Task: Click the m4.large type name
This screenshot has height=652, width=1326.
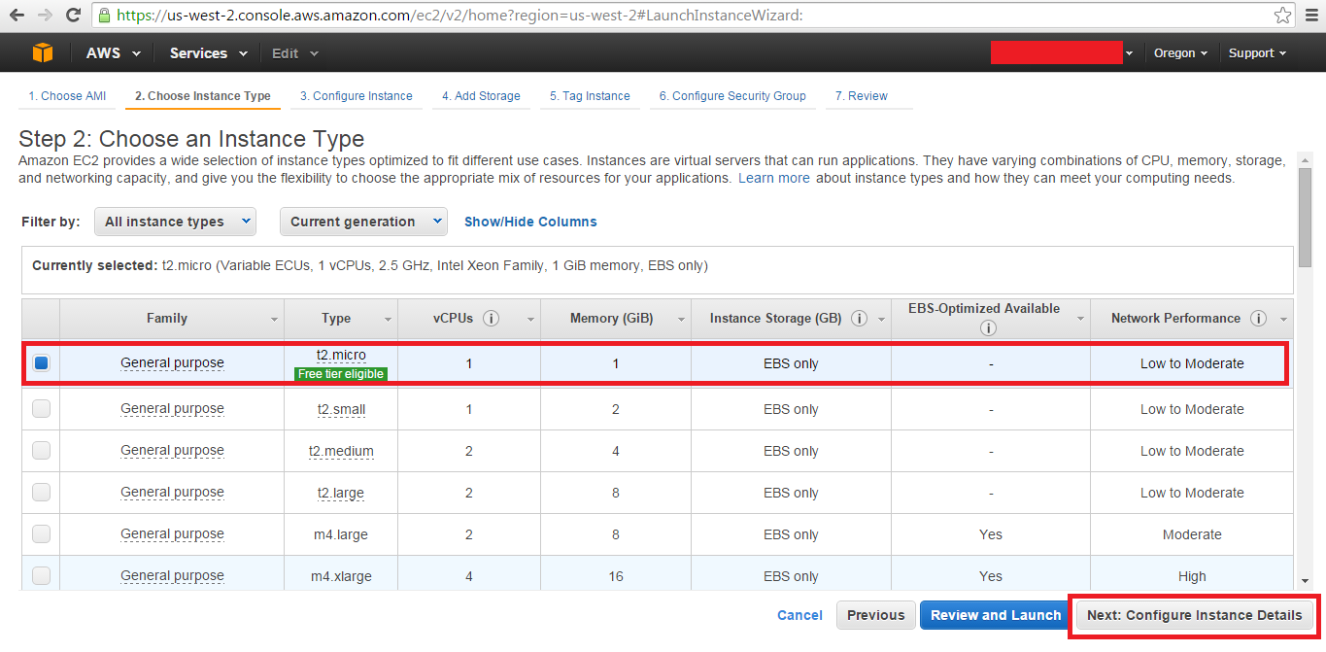Action: pyautogui.click(x=340, y=534)
